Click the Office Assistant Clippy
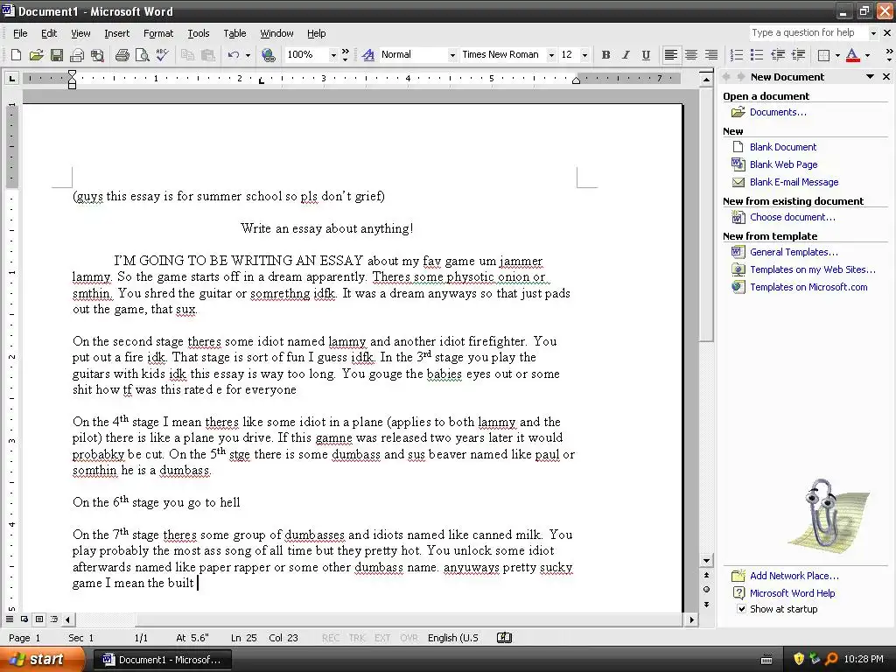This screenshot has height=672, width=896. coord(826,516)
